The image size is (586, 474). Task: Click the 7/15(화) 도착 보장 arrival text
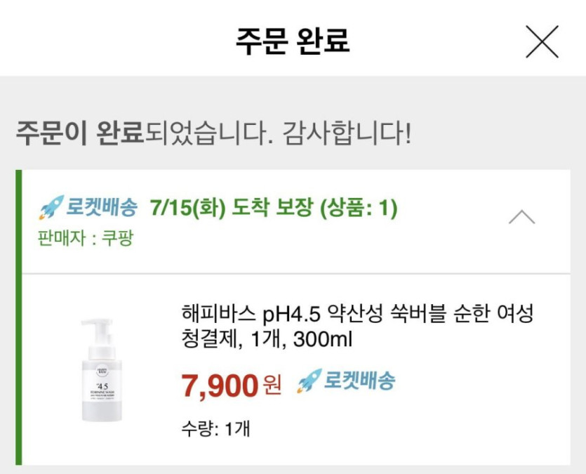pyautogui.click(x=232, y=209)
